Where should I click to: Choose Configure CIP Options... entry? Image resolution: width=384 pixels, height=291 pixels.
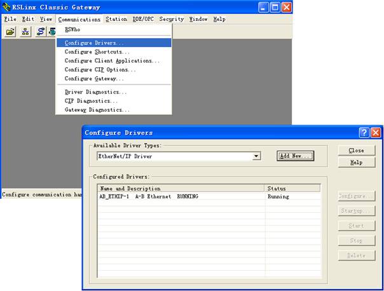pyautogui.click(x=114, y=70)
